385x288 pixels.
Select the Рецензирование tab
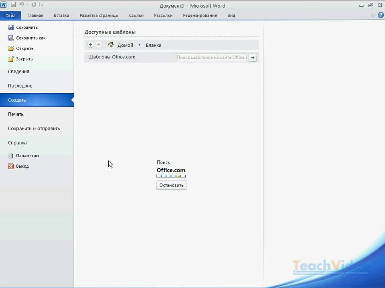pos(200,16)
